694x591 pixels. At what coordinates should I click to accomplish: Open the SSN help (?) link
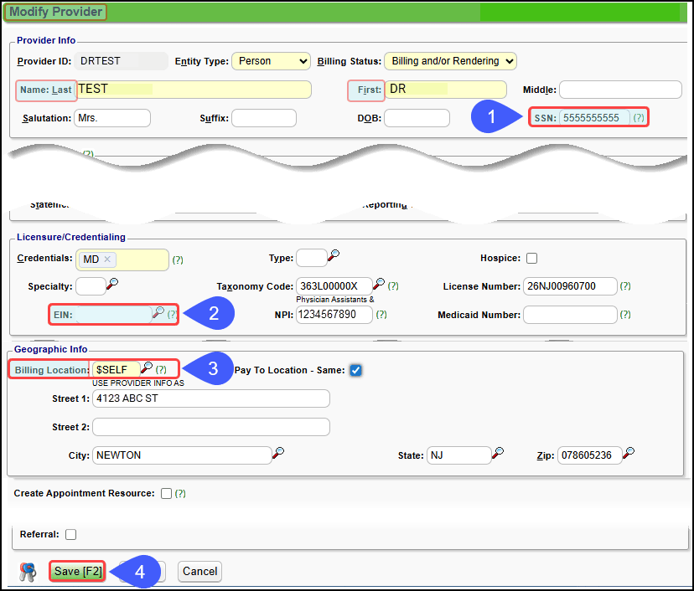639,118
